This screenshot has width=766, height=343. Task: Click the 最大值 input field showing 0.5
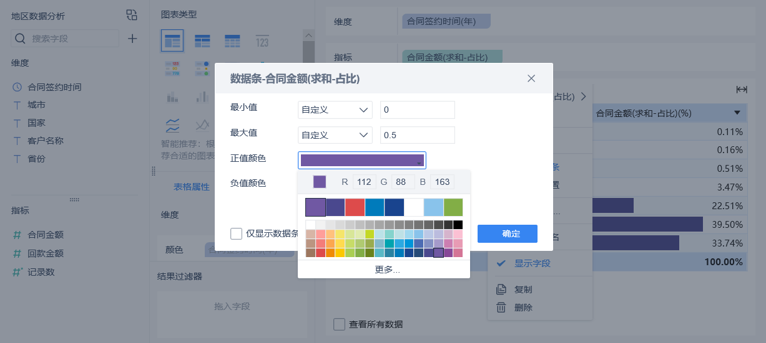pos(417,135)
